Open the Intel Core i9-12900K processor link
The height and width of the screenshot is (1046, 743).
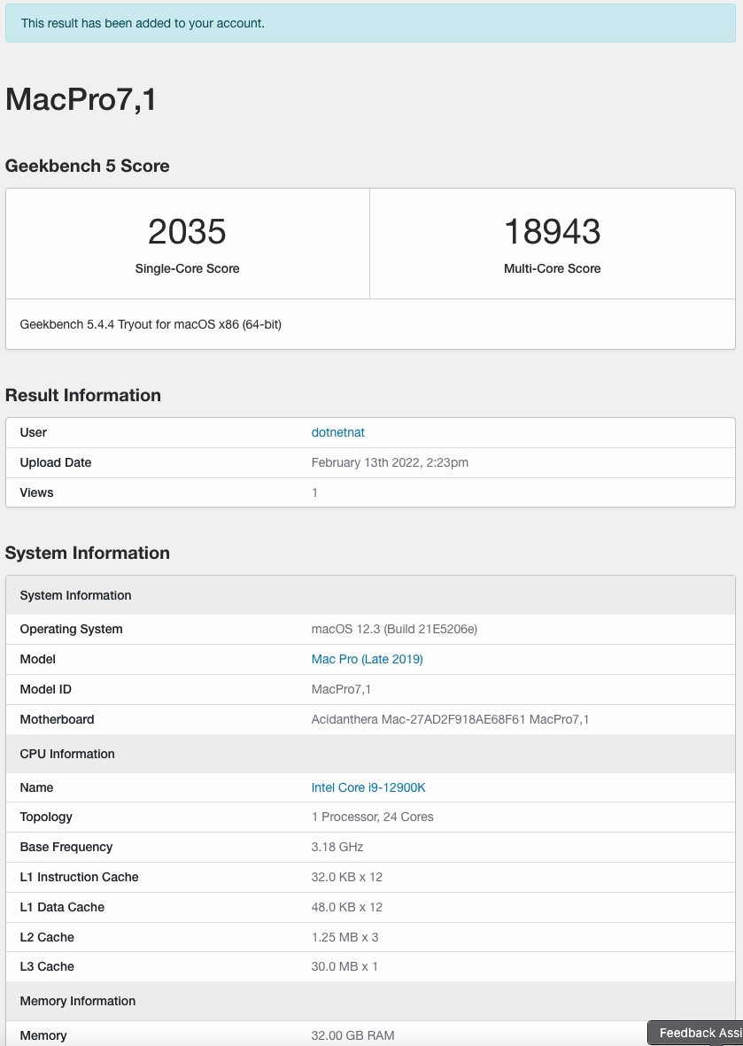coord(368,787)
